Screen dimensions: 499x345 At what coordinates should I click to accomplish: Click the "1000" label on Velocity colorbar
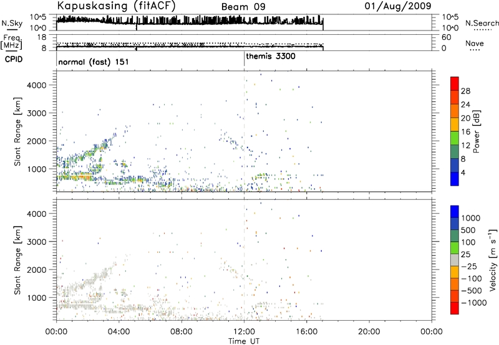point(471,218)
